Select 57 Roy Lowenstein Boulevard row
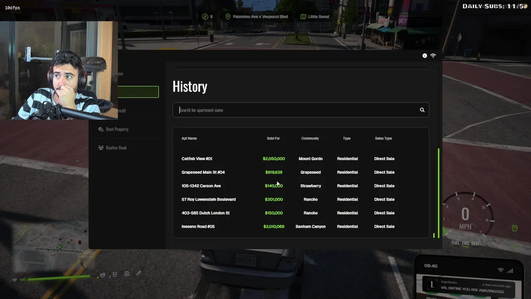Viewport: 531px width, 299px height. [x=301, y=199]
